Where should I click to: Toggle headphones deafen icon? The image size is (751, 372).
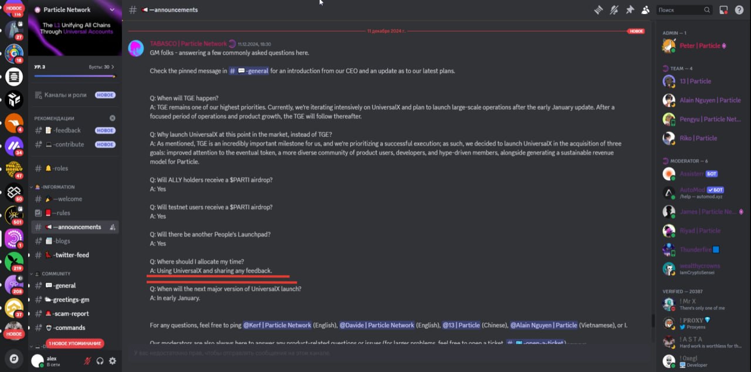pyautogui.click(x=100, y=361)
